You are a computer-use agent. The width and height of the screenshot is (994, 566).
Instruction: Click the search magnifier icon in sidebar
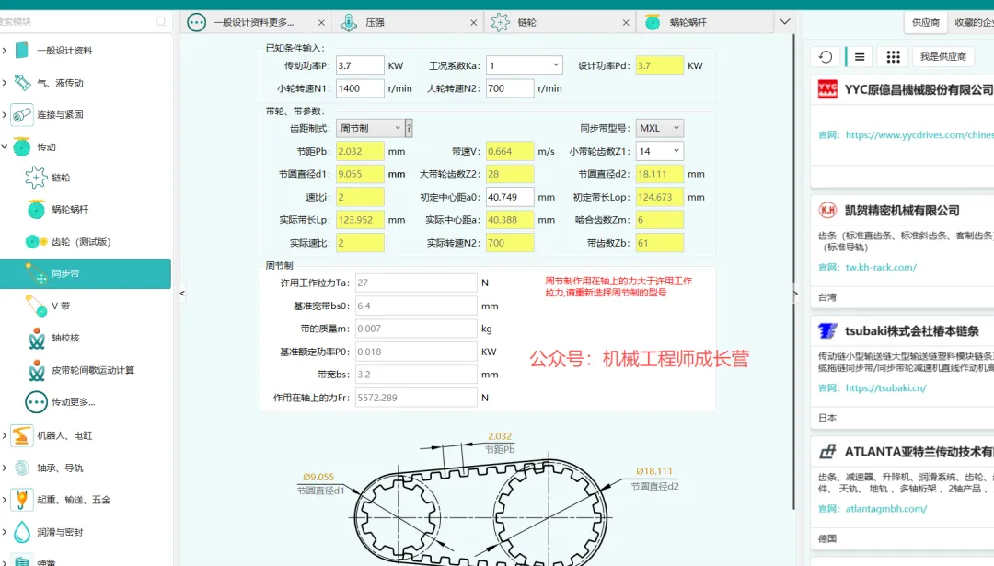(161, 21)
